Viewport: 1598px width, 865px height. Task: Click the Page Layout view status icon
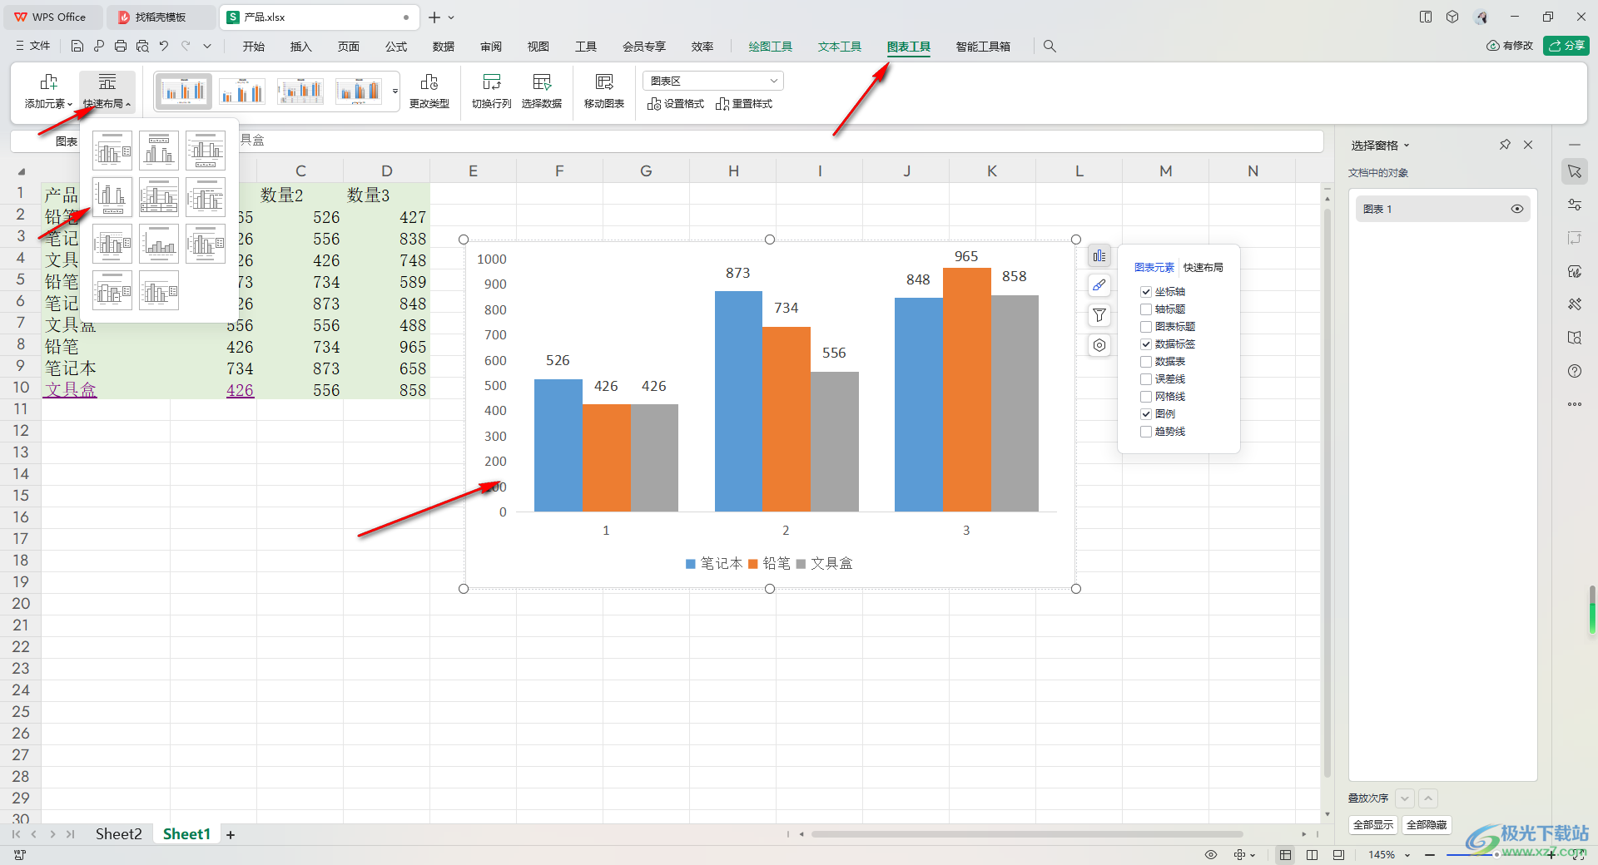1313,855
